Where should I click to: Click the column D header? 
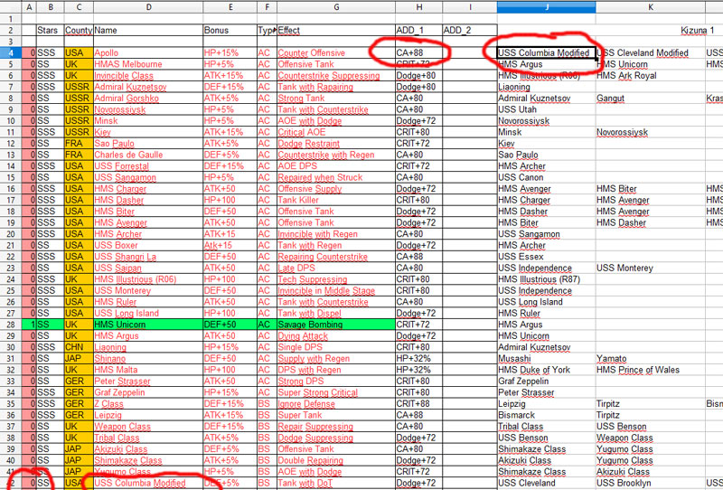(147, 8)
